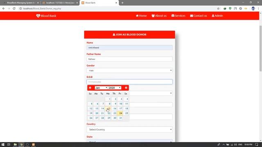
Task: Open the year dropdown showing 2020
Action: click(115, 88)
